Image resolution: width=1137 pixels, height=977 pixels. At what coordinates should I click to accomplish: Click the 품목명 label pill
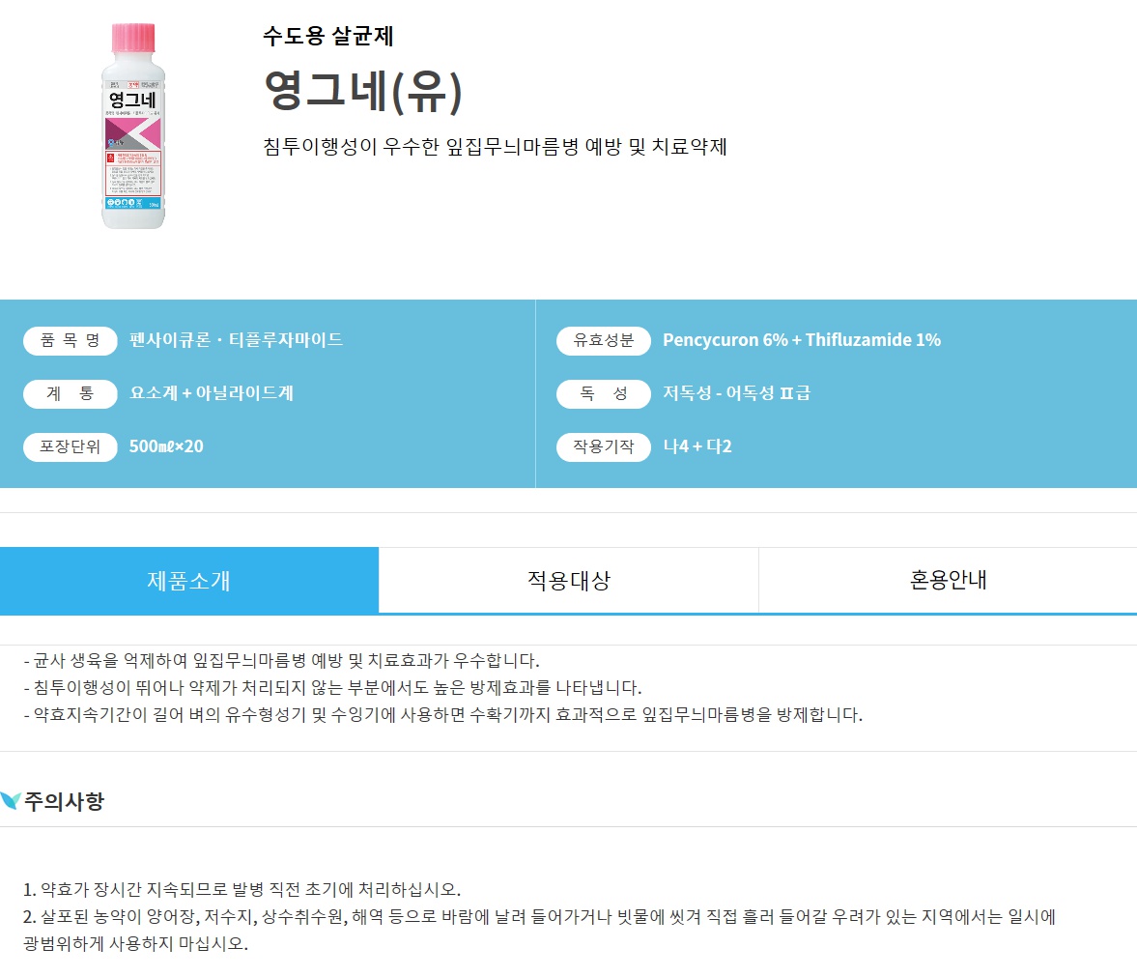coord(71,341)
